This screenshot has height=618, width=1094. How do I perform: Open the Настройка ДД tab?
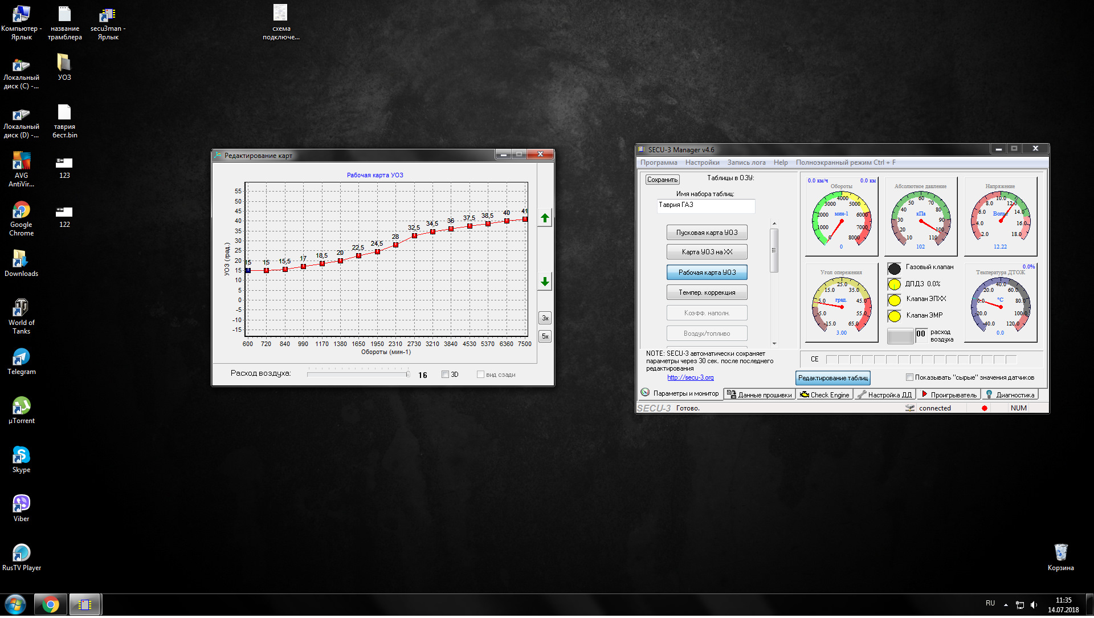(884, 395)
